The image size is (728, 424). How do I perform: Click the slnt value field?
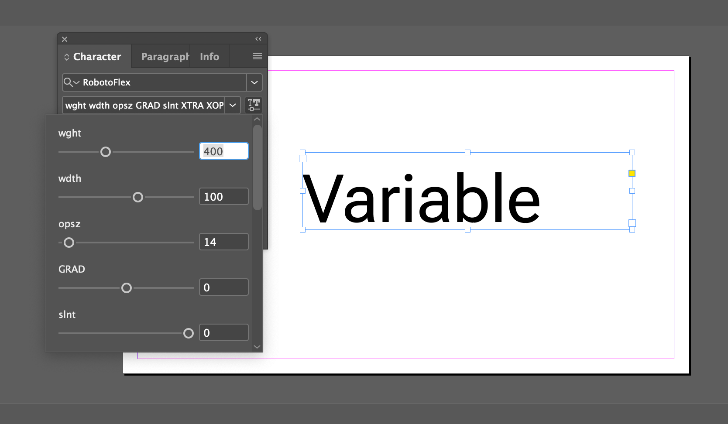point(224,332)
